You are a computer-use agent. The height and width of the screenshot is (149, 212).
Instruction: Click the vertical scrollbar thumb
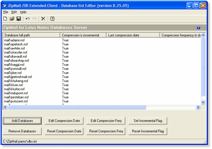[203, 67]
